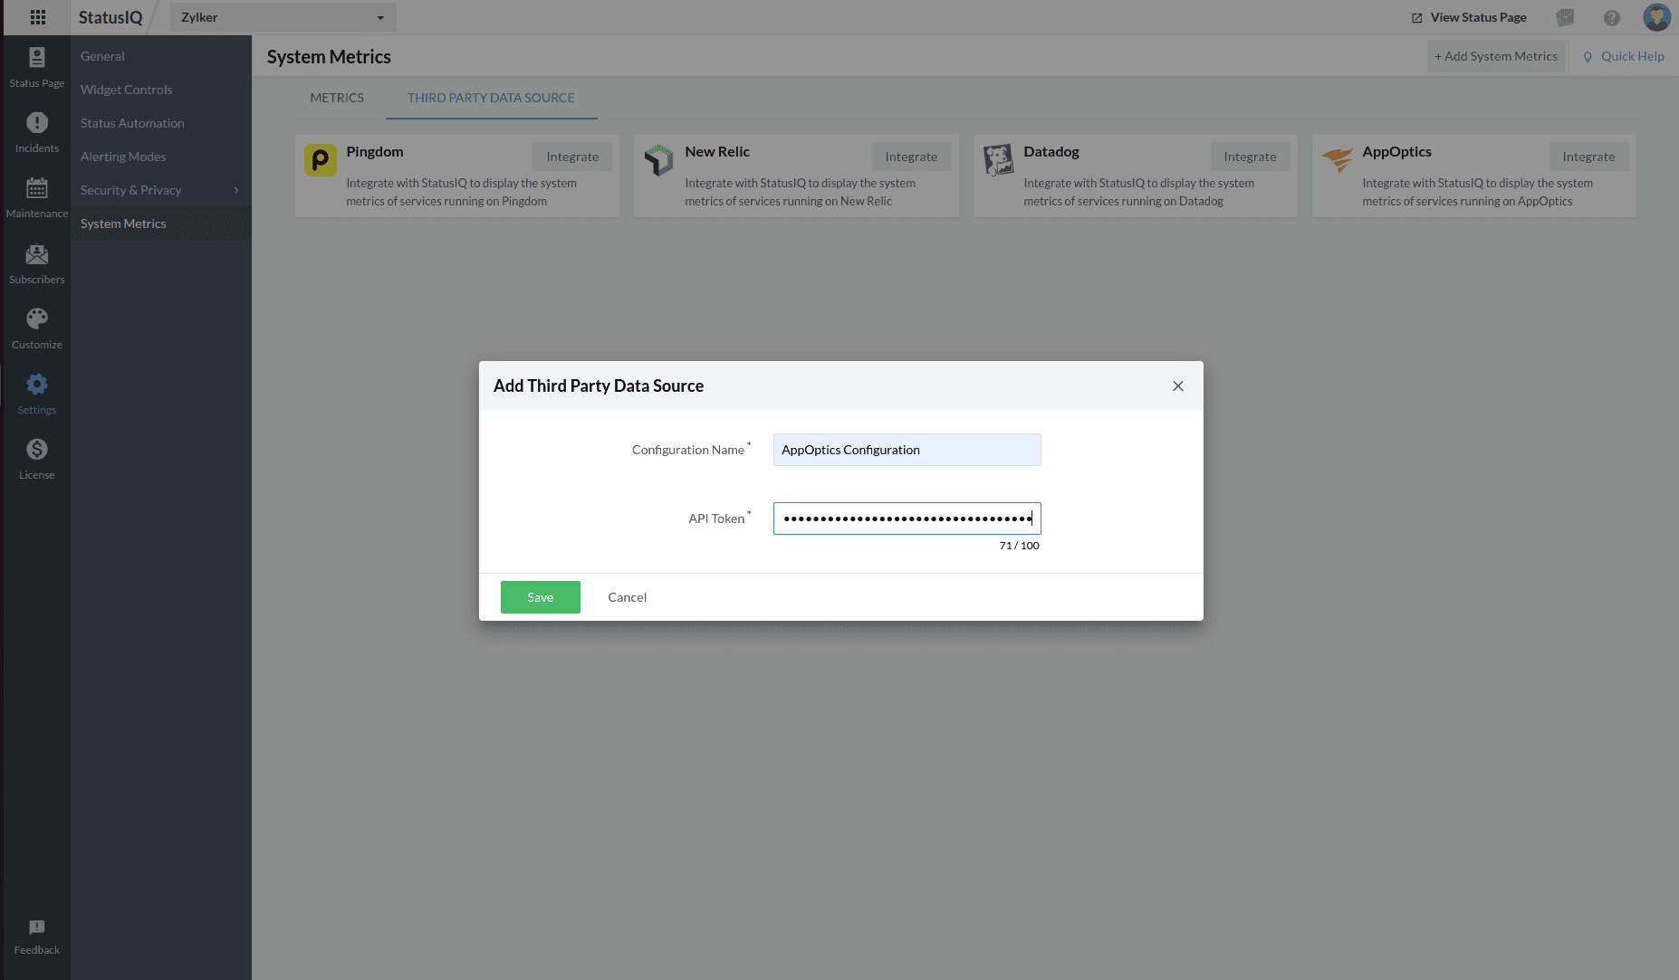Click the green Save button
Image resolution: width=1679 pixels, height=980 pixels.
[540, 597]
